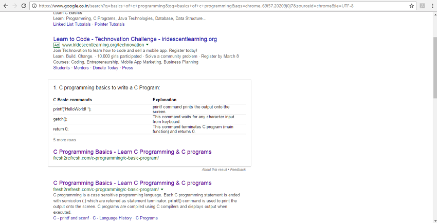Open Linked List Tutorials link
The width and height of the screenshot is (437, 223).
pos(72,24)
